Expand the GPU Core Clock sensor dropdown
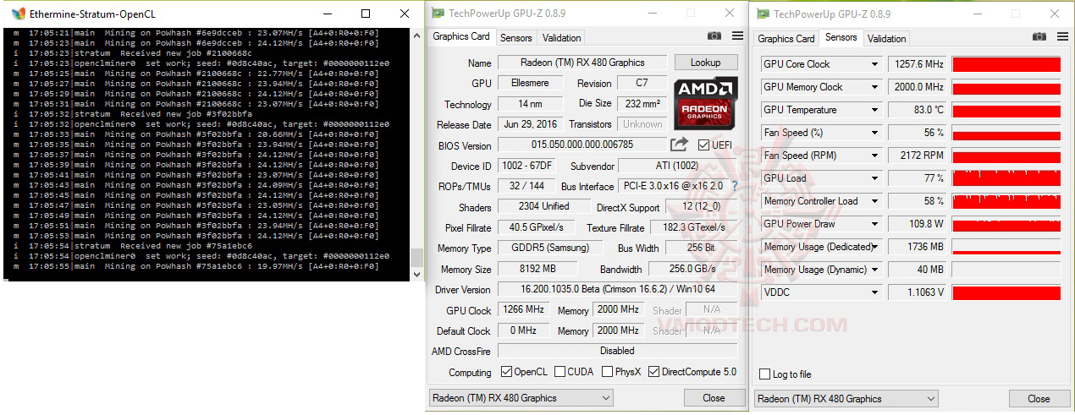 point(875,64)
